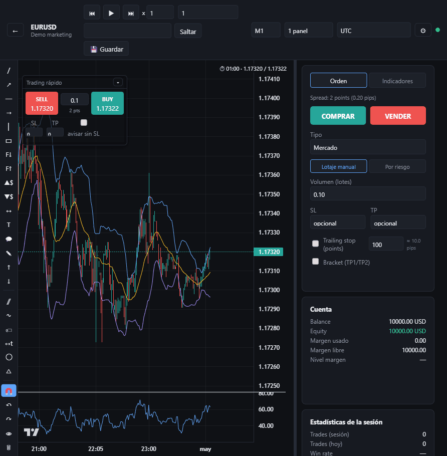Screen dimensions: 447x456
Task: Click the TP opcional field in order panel
Action: coord(398,222)
